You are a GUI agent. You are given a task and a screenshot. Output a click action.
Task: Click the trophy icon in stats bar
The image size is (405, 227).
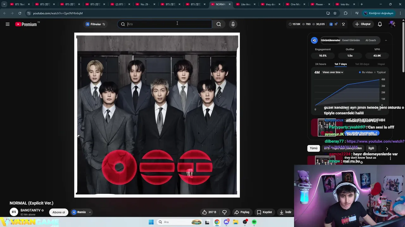tap(343, 24)
